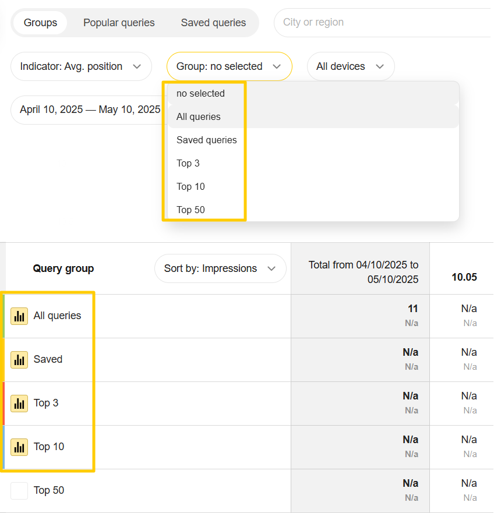Toggle chart icon for Top 3 row

click(x=19, y=404)
